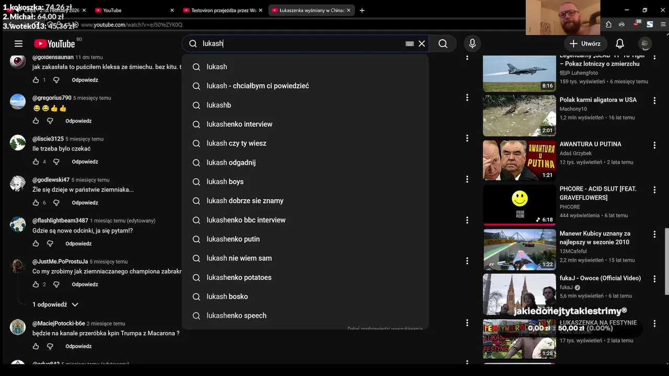Click the browser address bar URL
669x376 pixels.
(132, 25)
